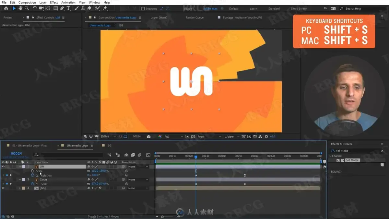This screenshot has width=389, height=219.
Task: Open the BG layer parent None dropdown
Action: tap(138, 188)
